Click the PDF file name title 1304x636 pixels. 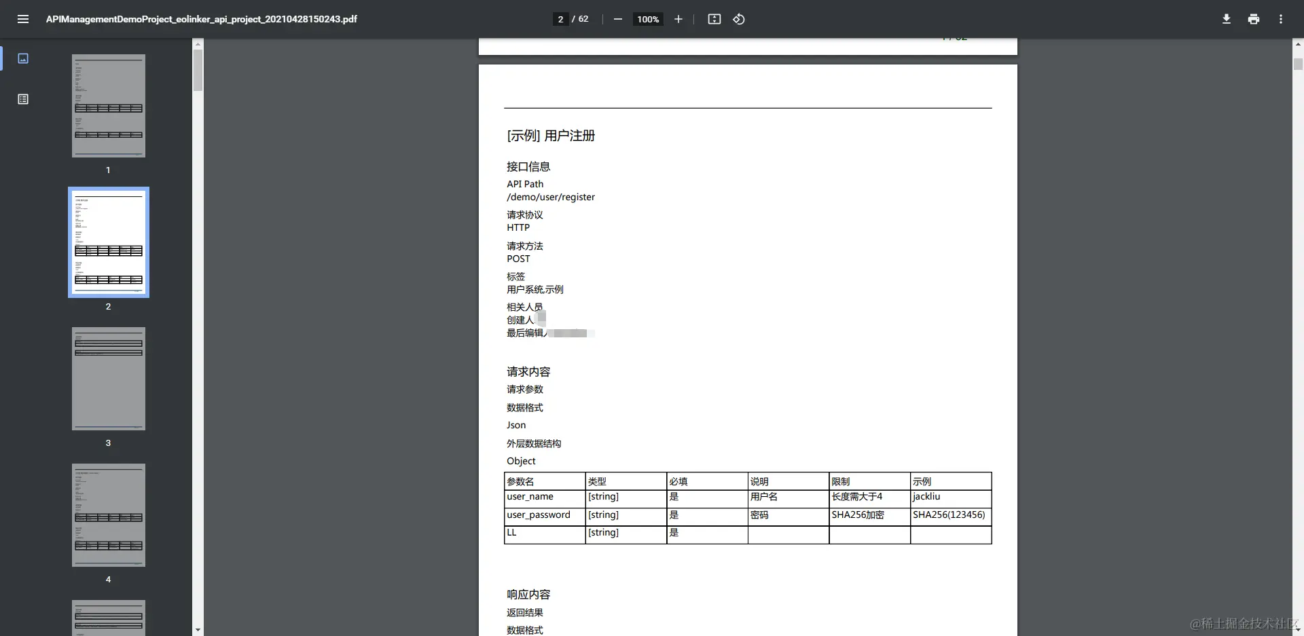click(x=202, y=19)
